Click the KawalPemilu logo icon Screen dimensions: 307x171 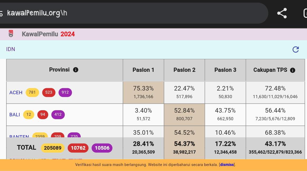pos(11,34)
